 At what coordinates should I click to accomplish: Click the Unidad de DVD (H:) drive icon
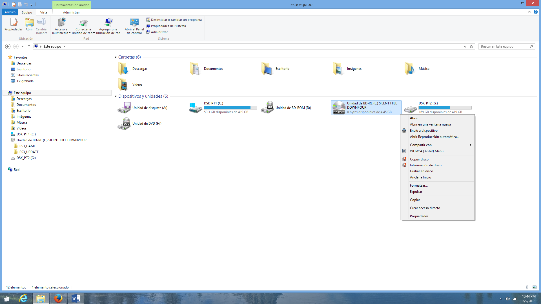pyautogui.click(x=124, y=124)
